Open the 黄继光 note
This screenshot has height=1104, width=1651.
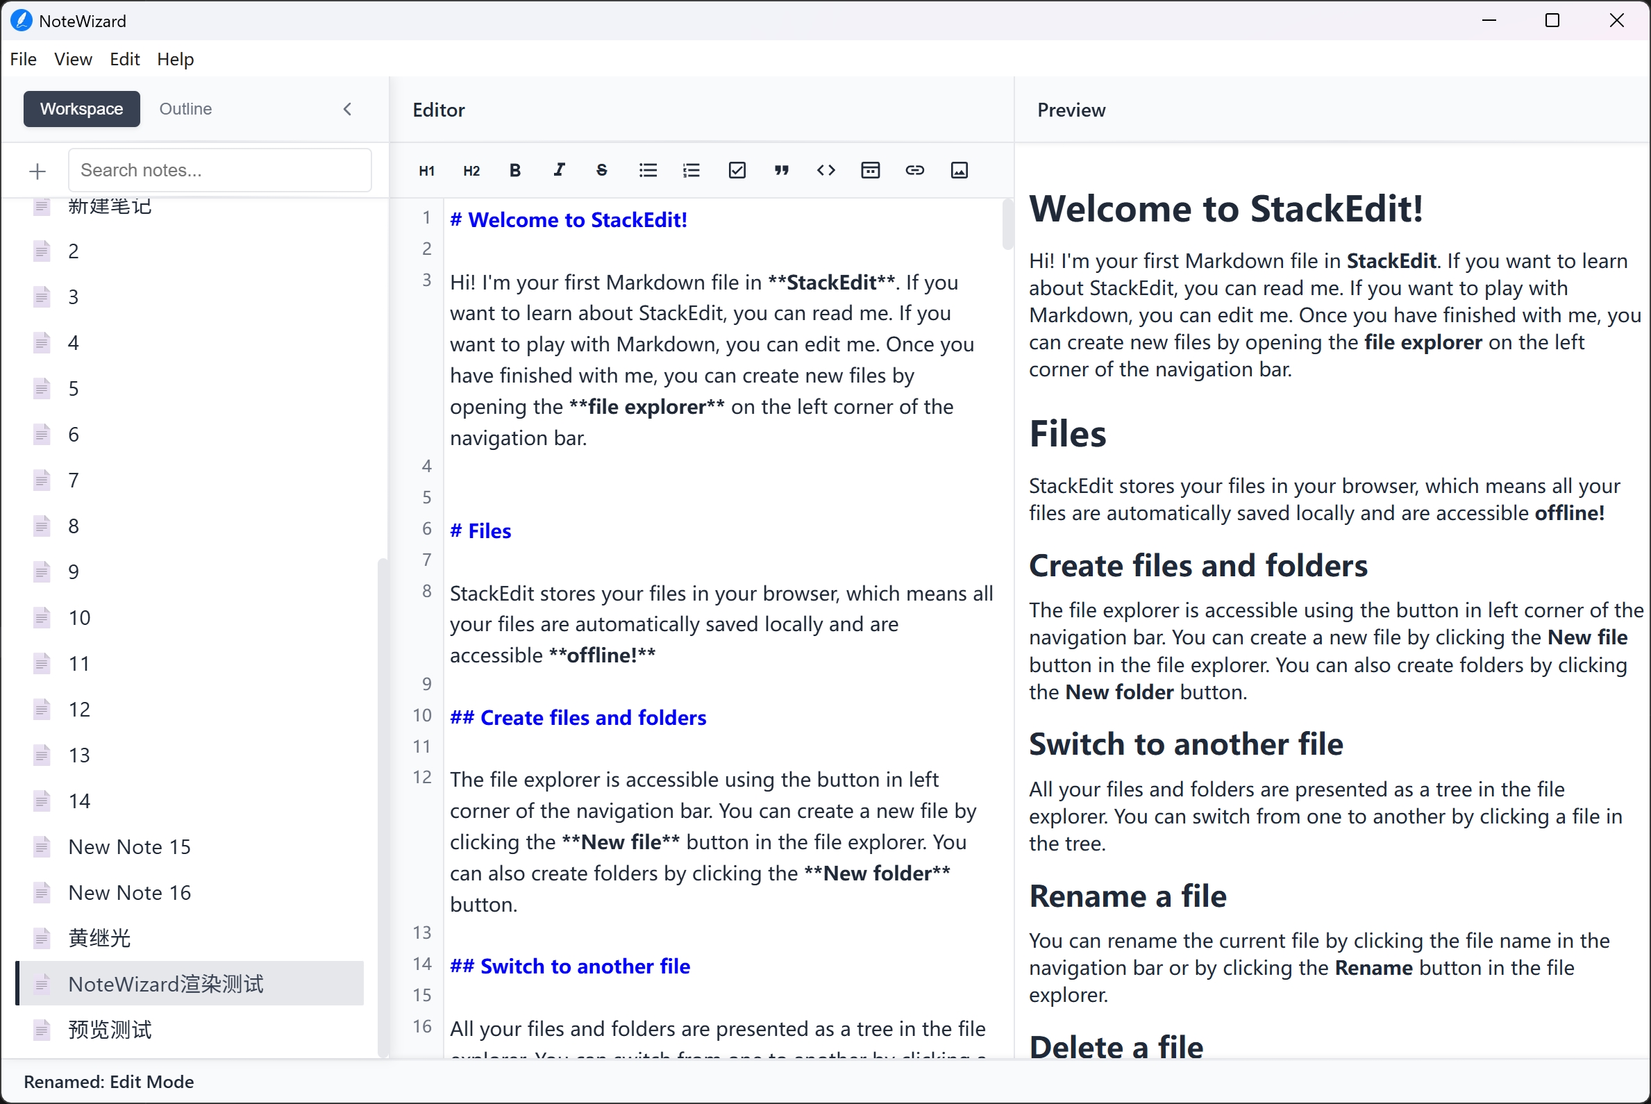(x=190, y=938)
